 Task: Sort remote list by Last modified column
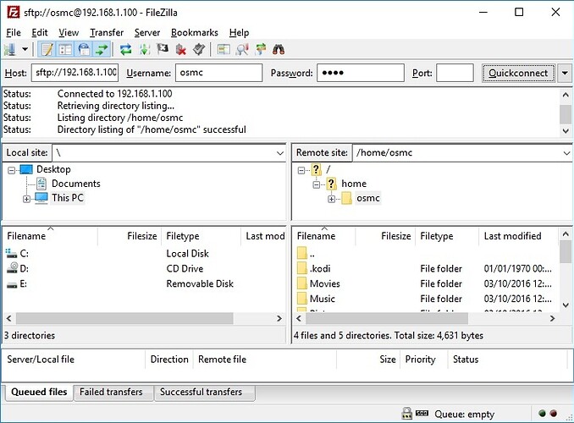[518, 236]
